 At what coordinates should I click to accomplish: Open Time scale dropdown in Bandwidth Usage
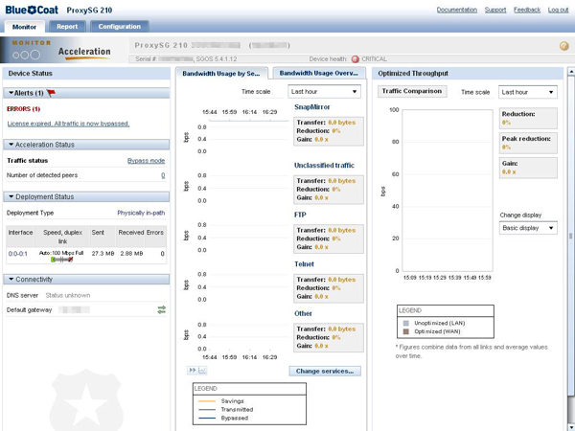coord(324,92)
